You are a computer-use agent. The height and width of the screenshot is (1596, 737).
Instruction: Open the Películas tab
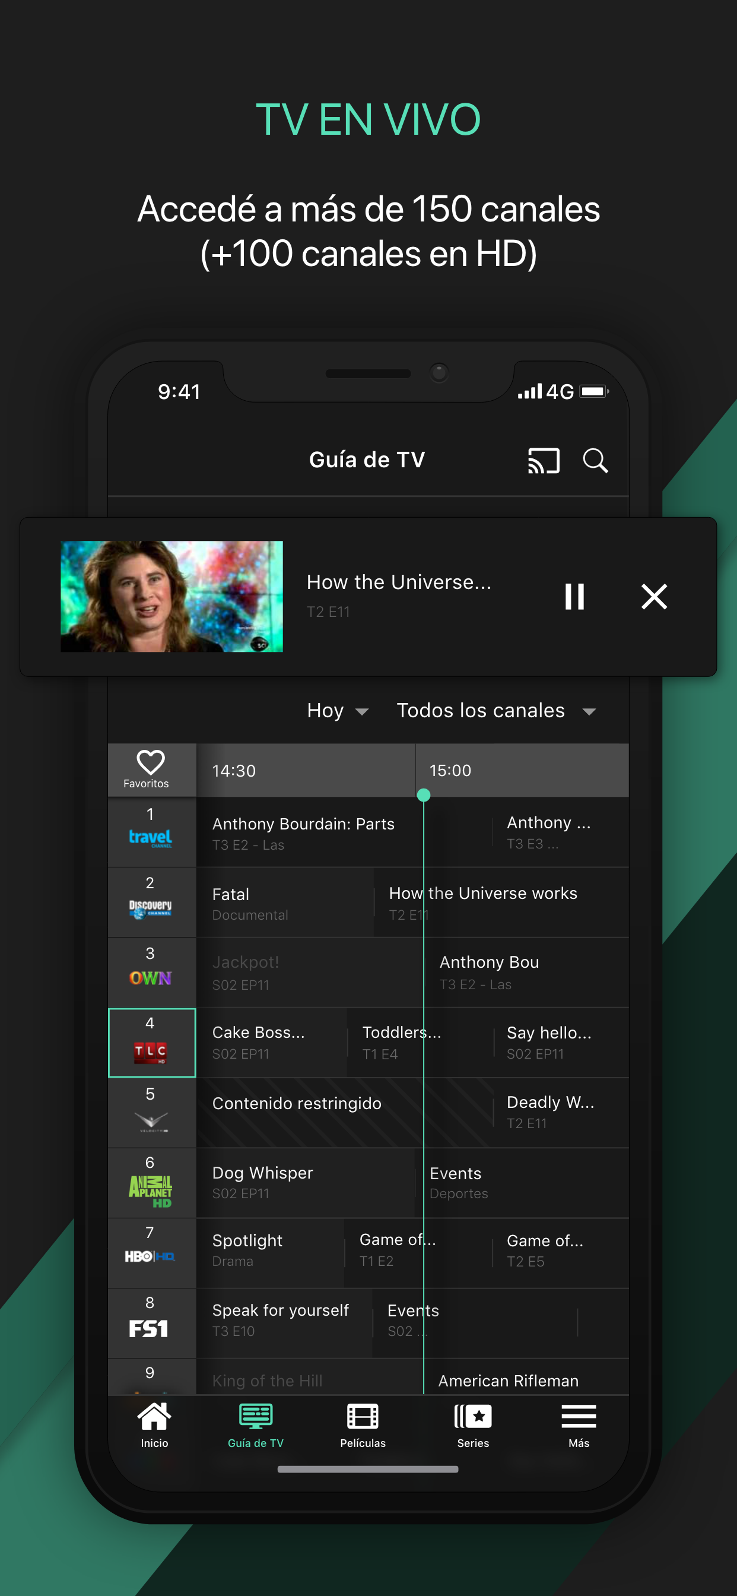(363, 1426)
